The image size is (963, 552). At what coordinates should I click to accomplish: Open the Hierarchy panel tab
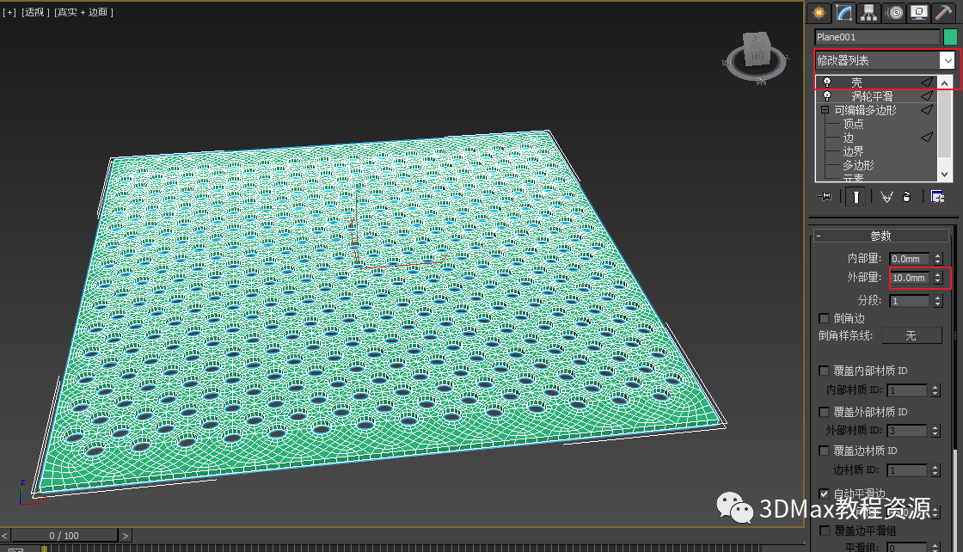(868, 13)
